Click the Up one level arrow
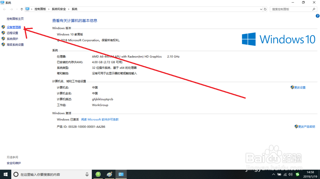The image size is (320, 179). point(22,9)
